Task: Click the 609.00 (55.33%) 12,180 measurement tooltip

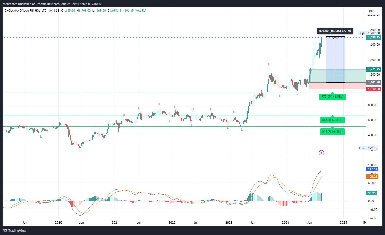Action: pyautogui.click(x=335, y=31)
